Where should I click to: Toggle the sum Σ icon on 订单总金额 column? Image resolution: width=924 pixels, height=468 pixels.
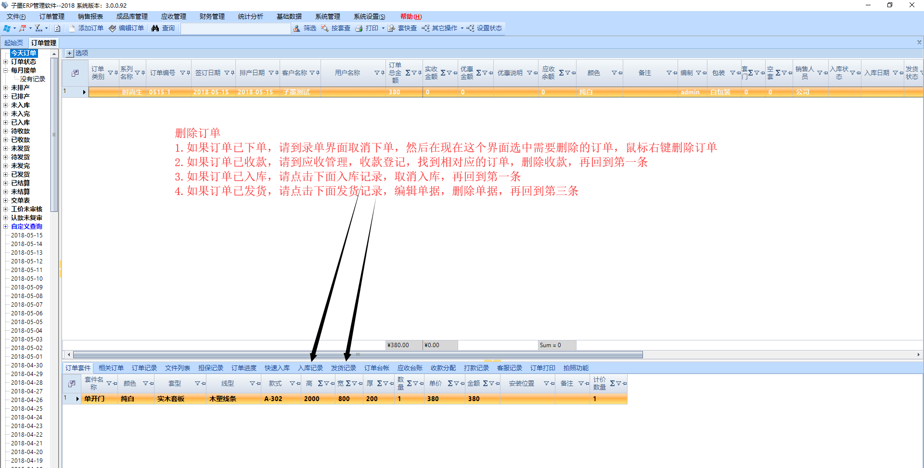tap(408, 73)
